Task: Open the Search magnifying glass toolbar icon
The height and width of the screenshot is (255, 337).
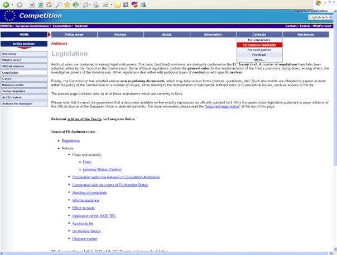Action: (x=59, y=4)
